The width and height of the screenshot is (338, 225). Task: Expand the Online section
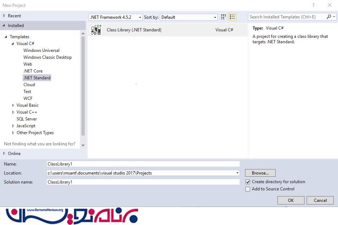pyautogui.click(x=4, y=153)
